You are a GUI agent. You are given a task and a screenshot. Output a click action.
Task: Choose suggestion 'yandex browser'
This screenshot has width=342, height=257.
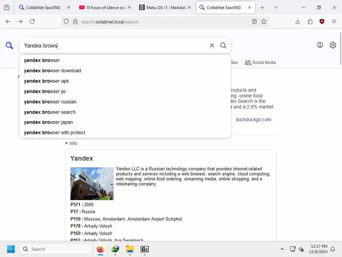point(125,60)
